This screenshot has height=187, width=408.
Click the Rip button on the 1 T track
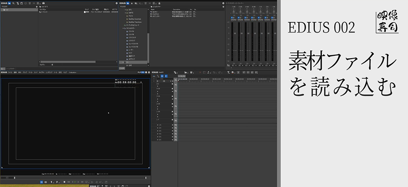click(176, 121)
